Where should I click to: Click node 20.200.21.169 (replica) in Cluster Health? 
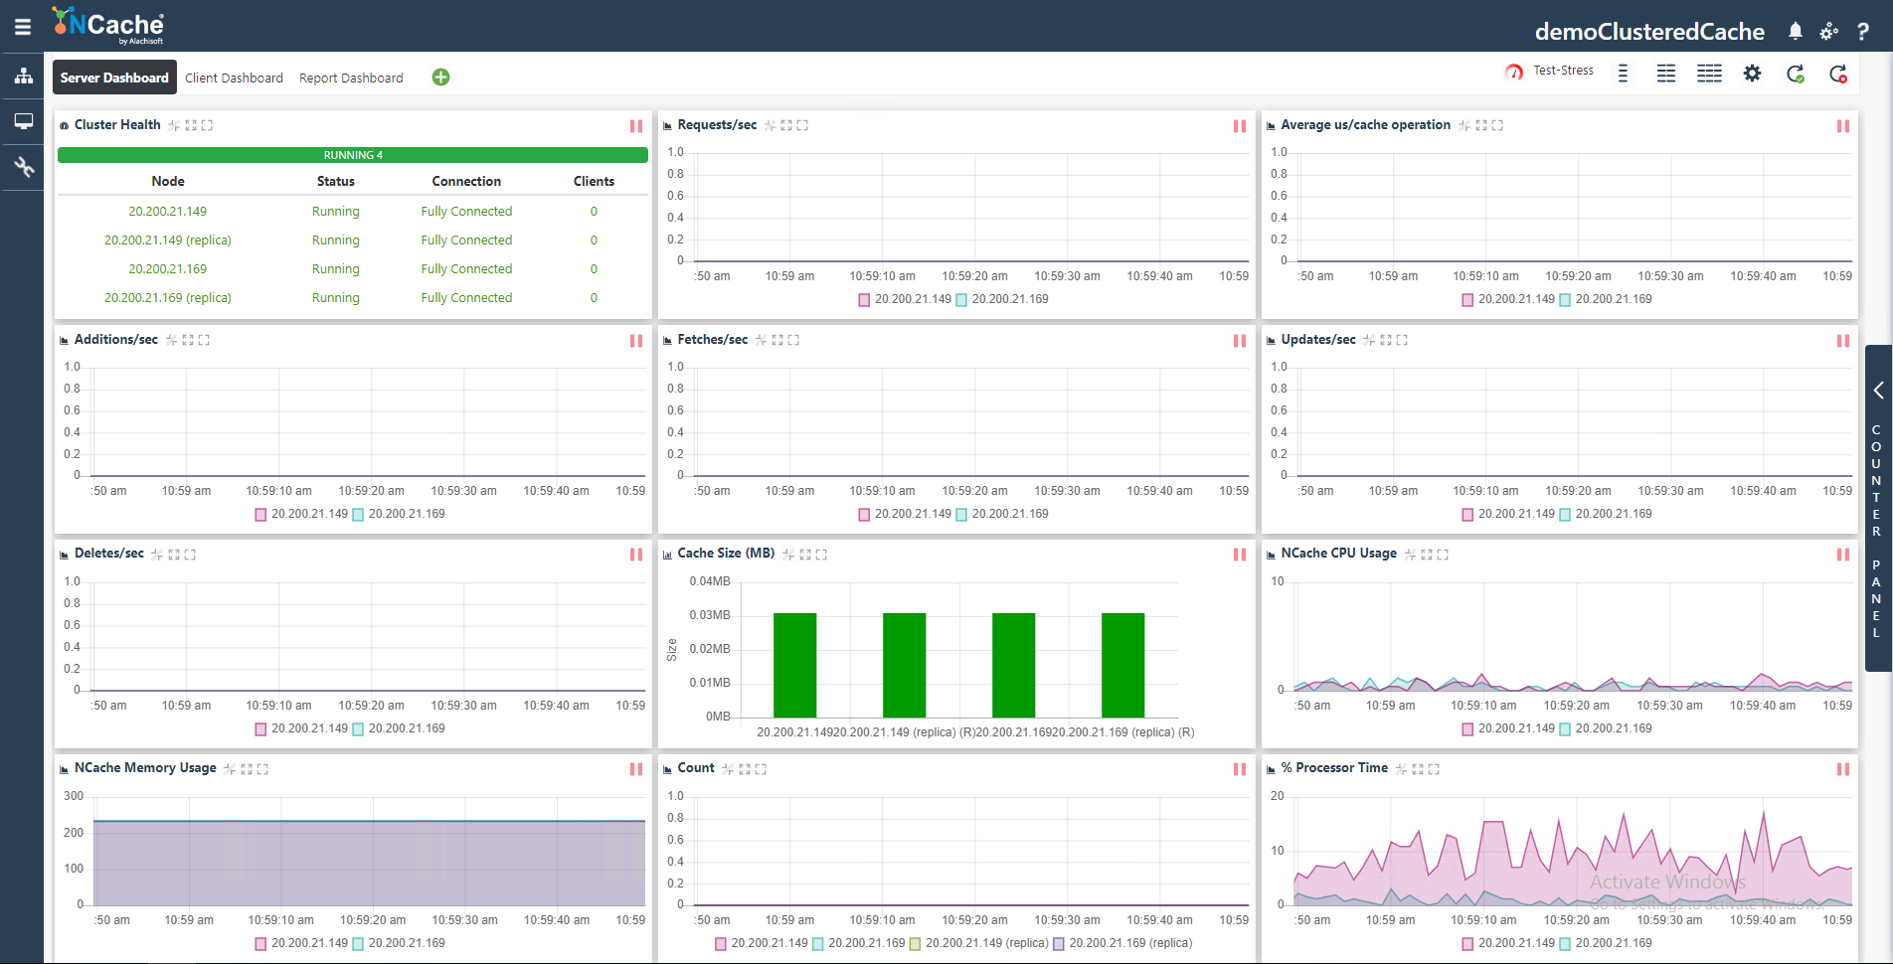point(168,298)
